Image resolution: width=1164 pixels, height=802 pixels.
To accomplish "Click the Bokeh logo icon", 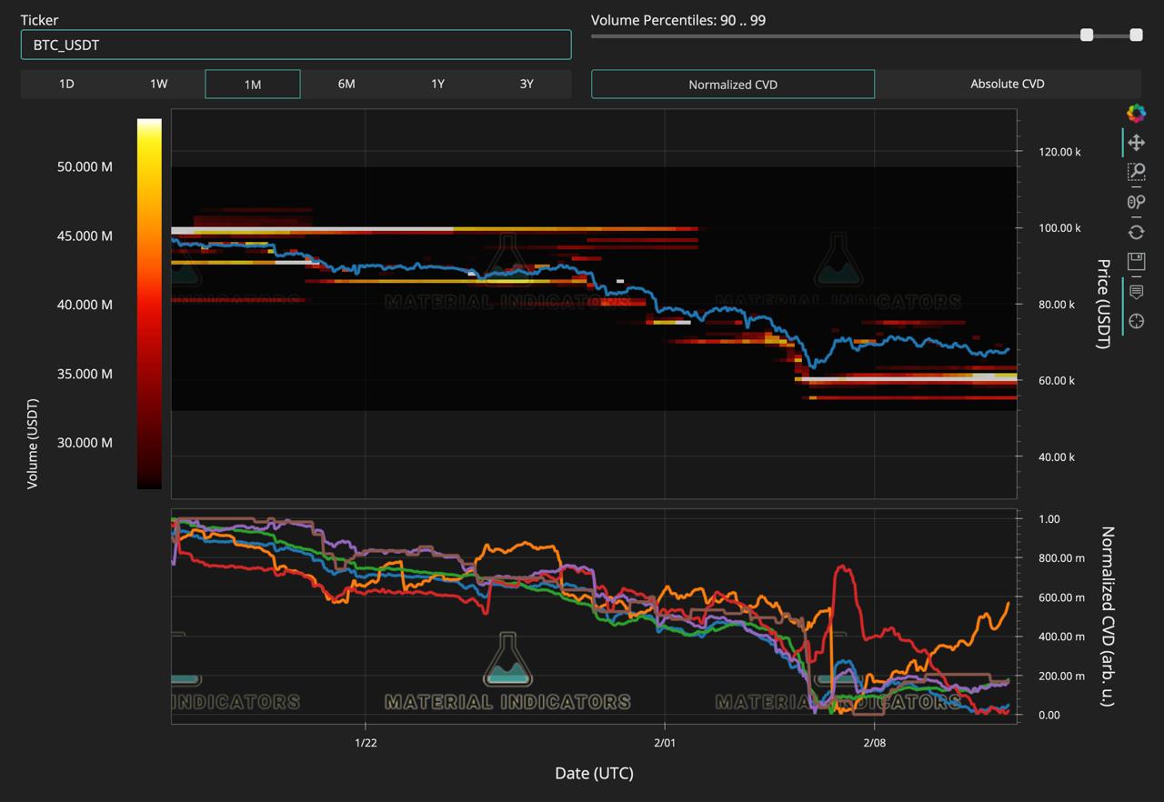I will tap(1136, 113).
